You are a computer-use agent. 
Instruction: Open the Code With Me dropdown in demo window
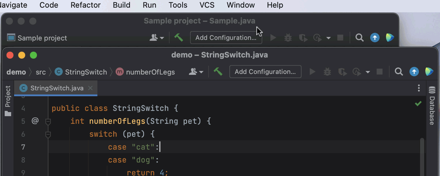(x=196, y=72)
